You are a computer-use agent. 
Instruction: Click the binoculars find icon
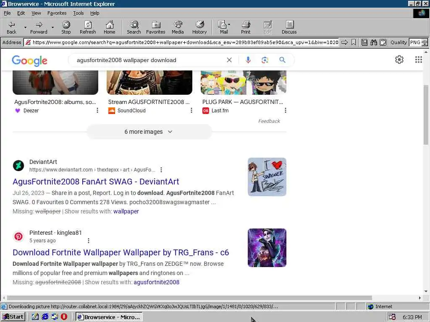[x=373, y=42]
